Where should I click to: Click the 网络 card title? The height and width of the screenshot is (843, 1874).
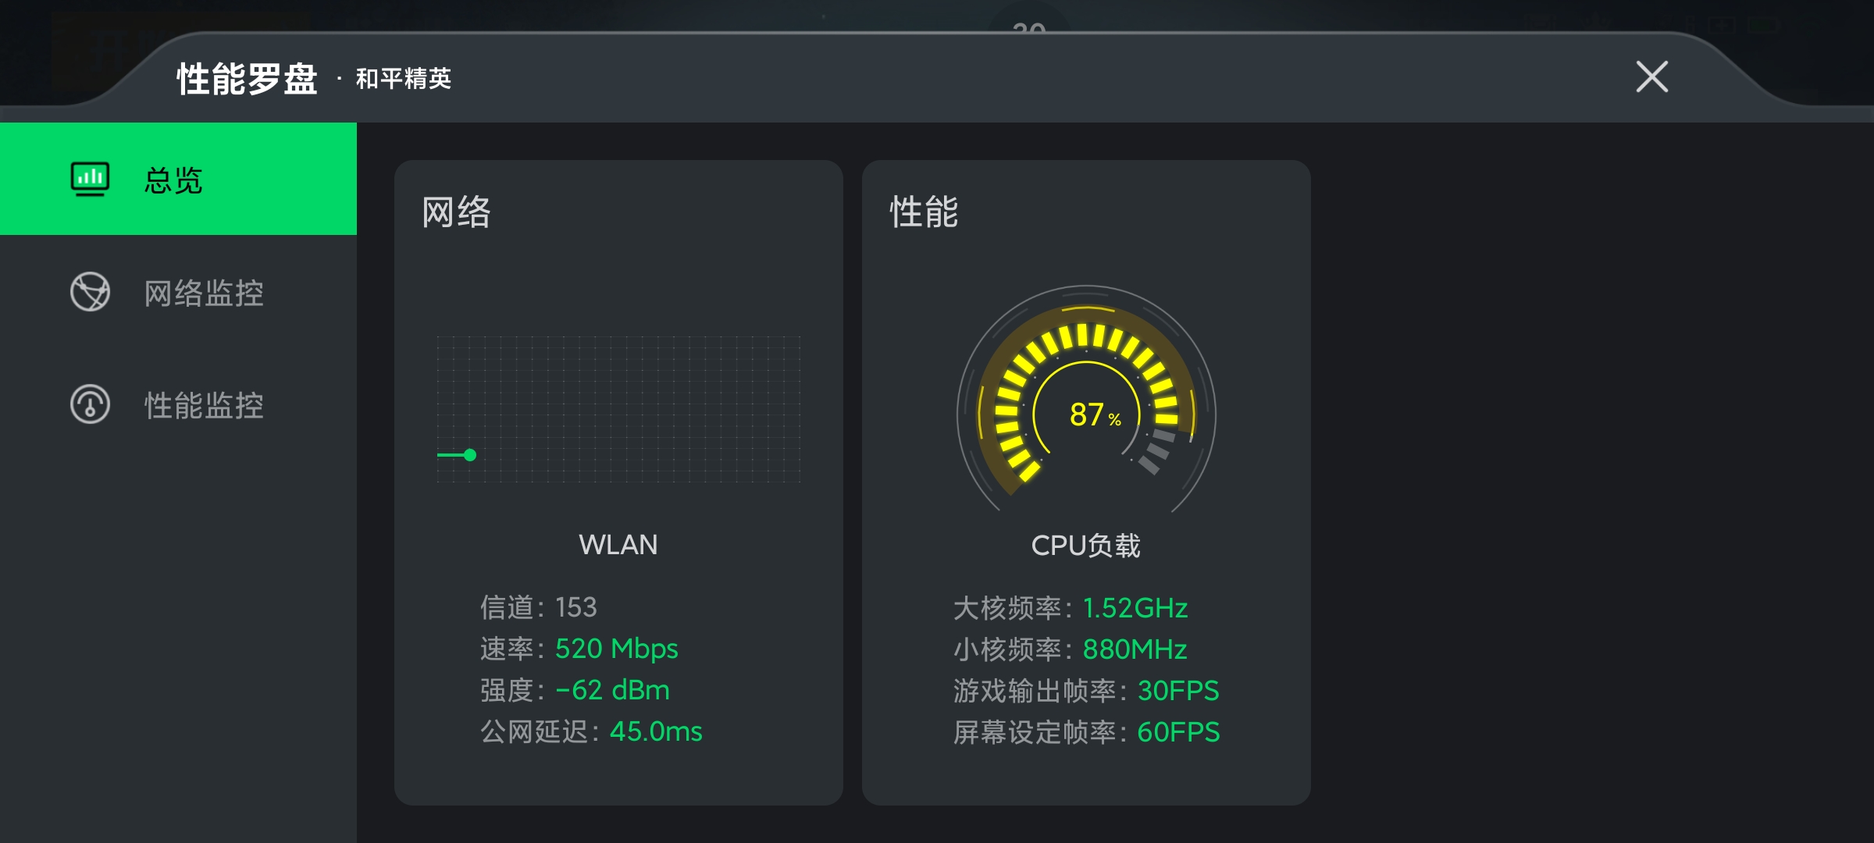457,212
